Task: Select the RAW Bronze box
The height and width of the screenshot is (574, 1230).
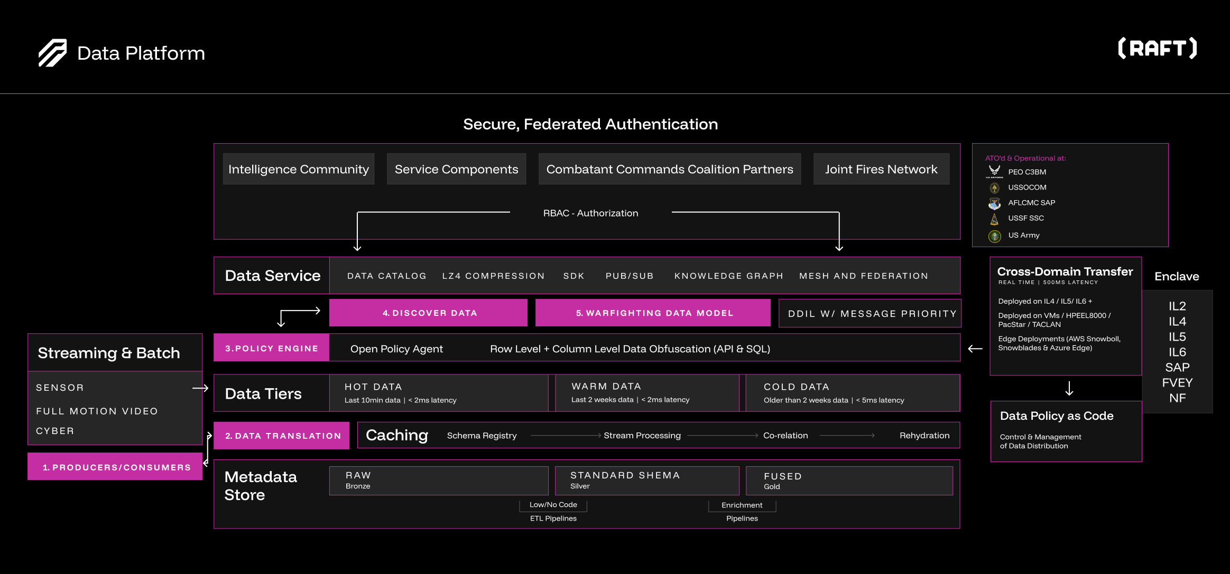Action: (x=439, y=481)
